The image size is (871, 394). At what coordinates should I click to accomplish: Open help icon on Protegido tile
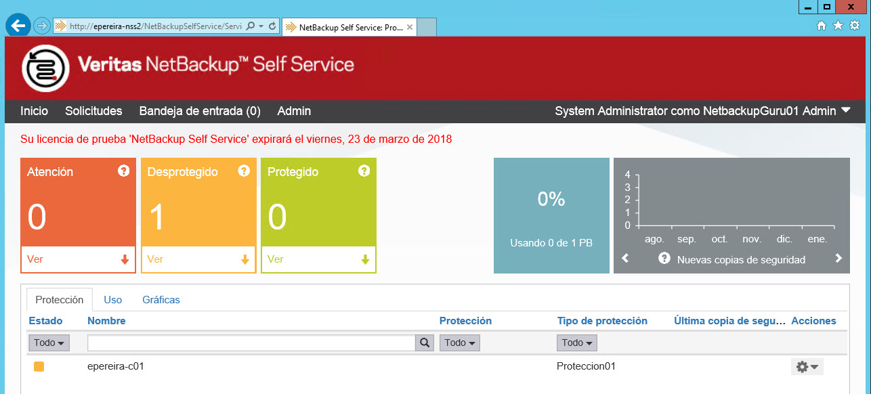[364, 171]
